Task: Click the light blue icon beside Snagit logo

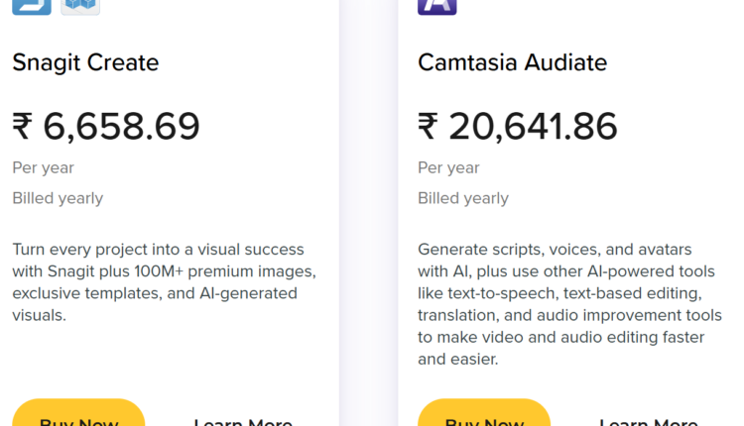Action: pyautogui.click(x=80, y=5)
